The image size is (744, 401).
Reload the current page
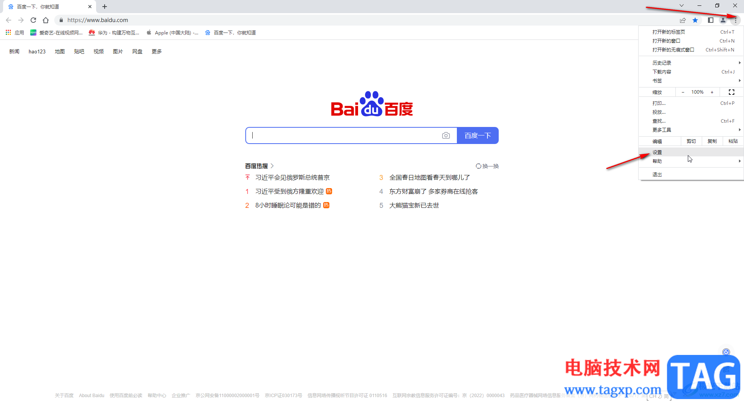33,20
